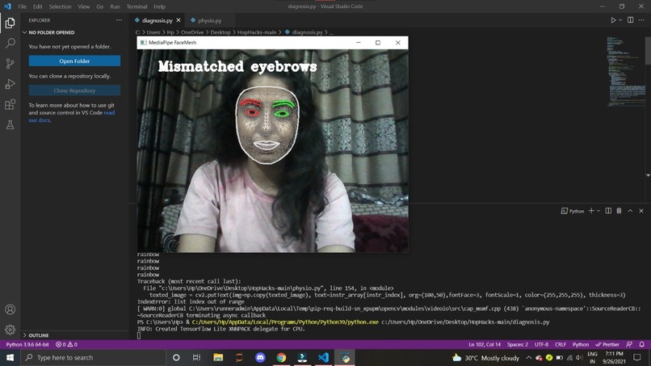The width and height of the screenshot is (651, 366).
Task: Open File Explorer from the taskbar
Action: pos(218,357)
